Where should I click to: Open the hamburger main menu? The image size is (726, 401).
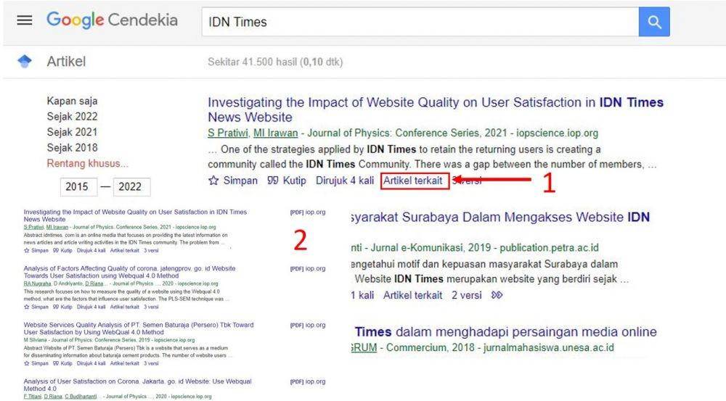[x=25, y=20]
